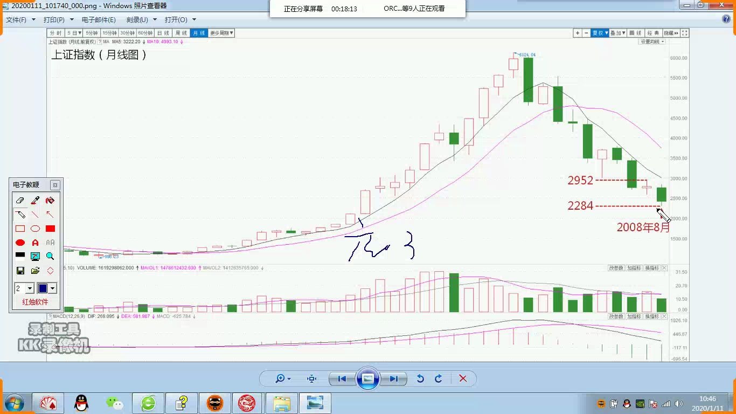The height and width of the screenshot is (414, 736).
Task: Select the hollow ellipse shape tool
Action: [36, 229]
